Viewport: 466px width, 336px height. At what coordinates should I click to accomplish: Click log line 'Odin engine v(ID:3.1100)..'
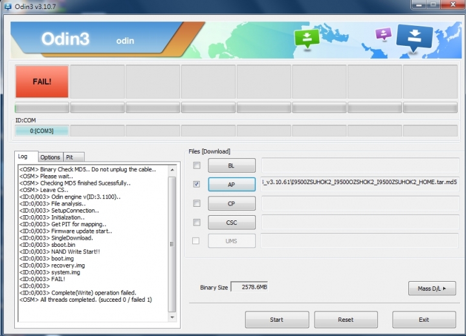pos(70,197)
